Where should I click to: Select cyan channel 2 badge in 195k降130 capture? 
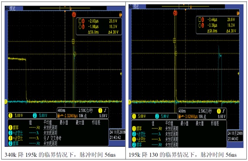157,116
